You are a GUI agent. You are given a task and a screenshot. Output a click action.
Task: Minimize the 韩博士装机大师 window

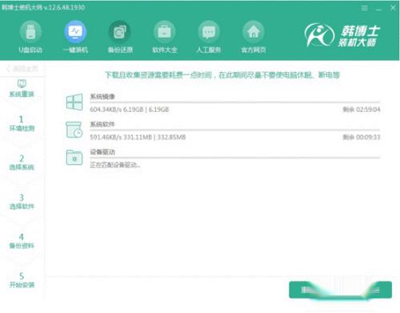click(x=379, y=9)
